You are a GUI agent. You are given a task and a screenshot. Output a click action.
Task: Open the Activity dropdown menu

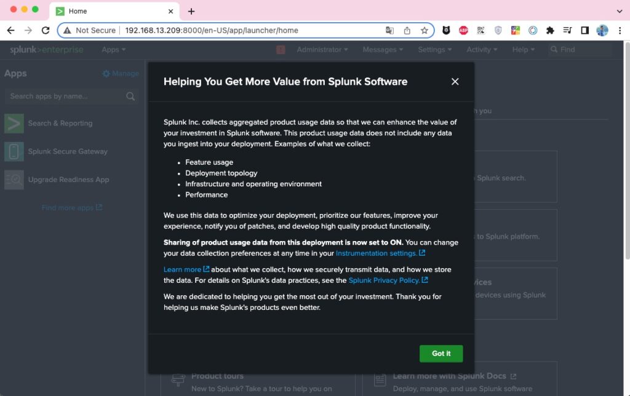coord(482,50)
